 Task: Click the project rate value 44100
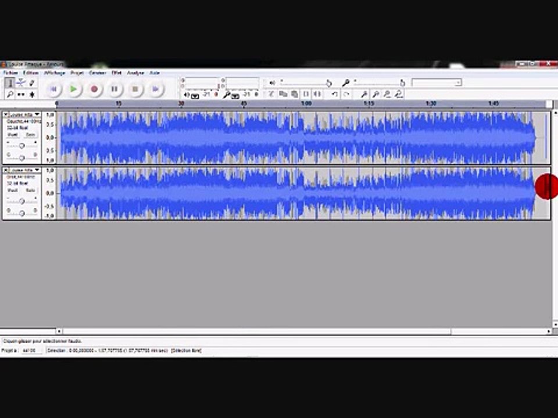[x=30, y=351]
